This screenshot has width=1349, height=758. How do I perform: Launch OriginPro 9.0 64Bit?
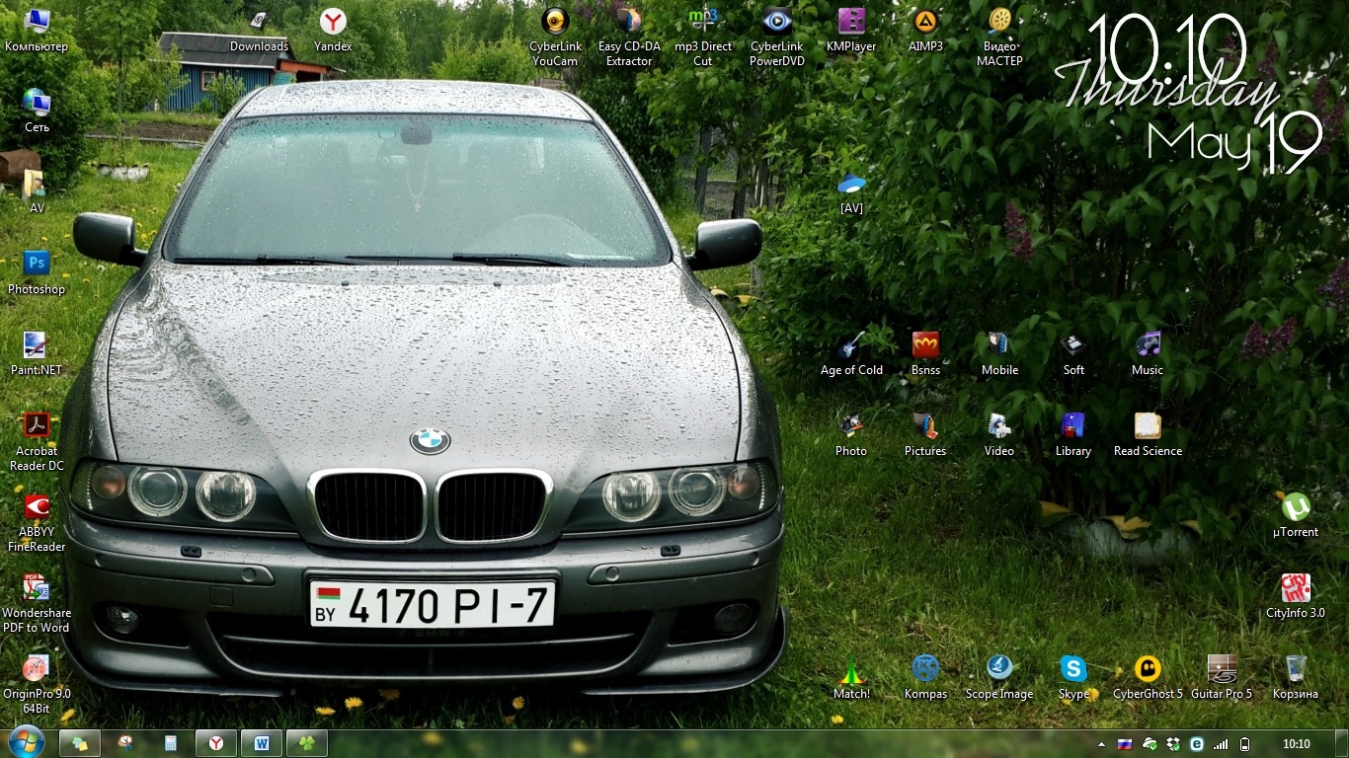37,684
